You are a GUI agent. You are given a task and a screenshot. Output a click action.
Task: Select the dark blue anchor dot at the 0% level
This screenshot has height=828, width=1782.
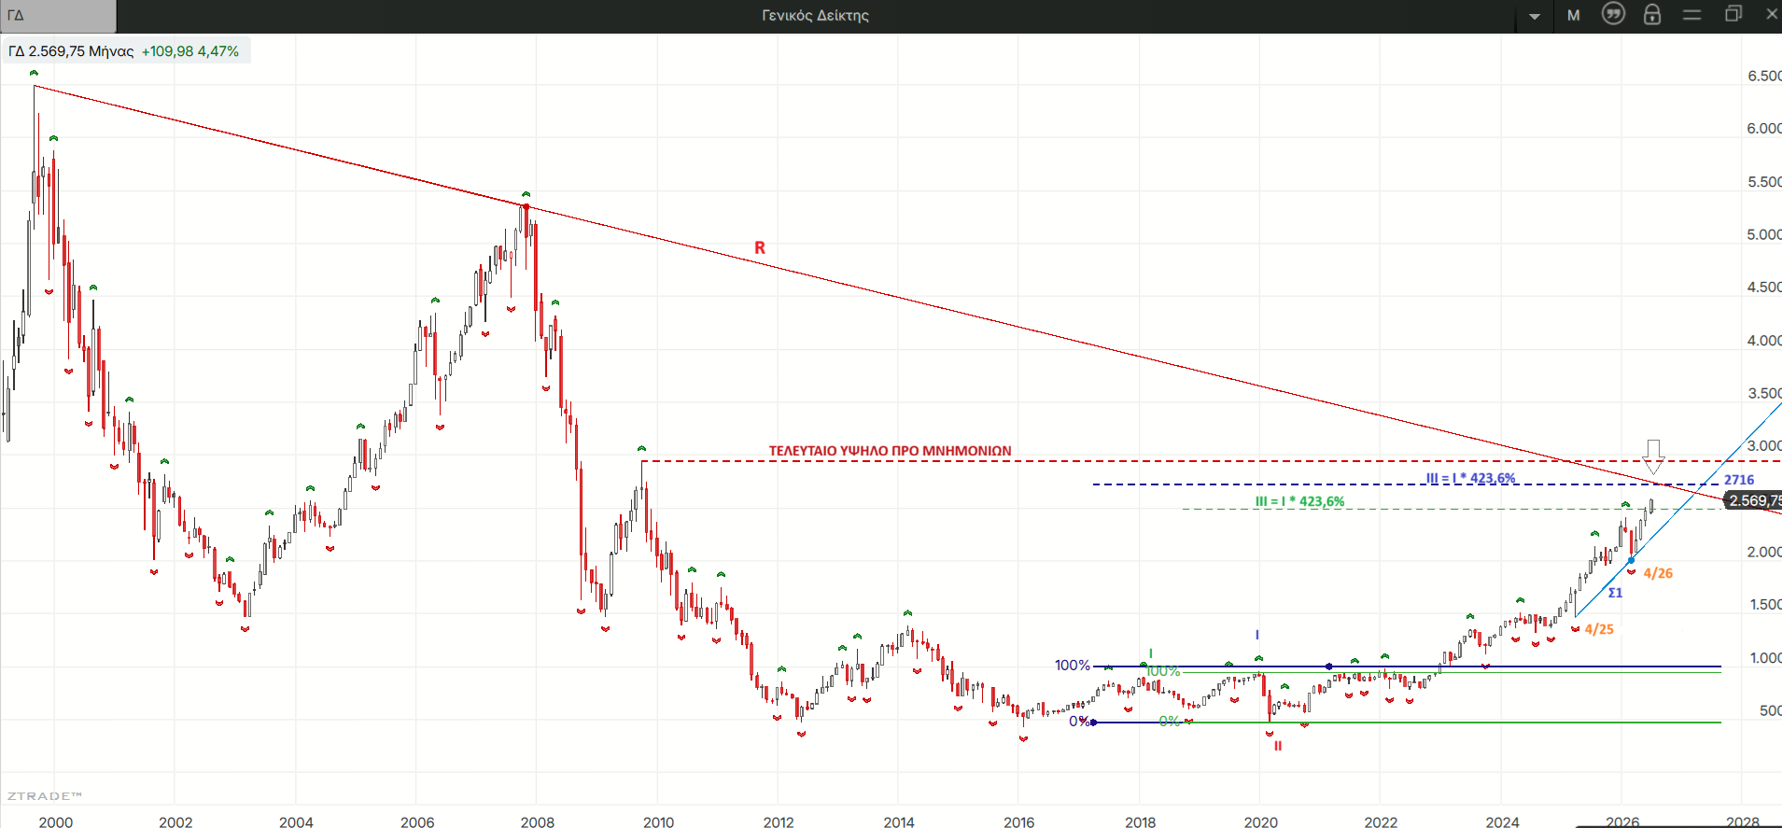[x=1093, y=723]
